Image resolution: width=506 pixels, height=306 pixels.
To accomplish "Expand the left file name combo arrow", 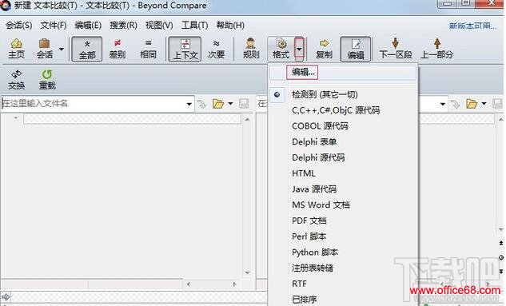I will 189,104.
